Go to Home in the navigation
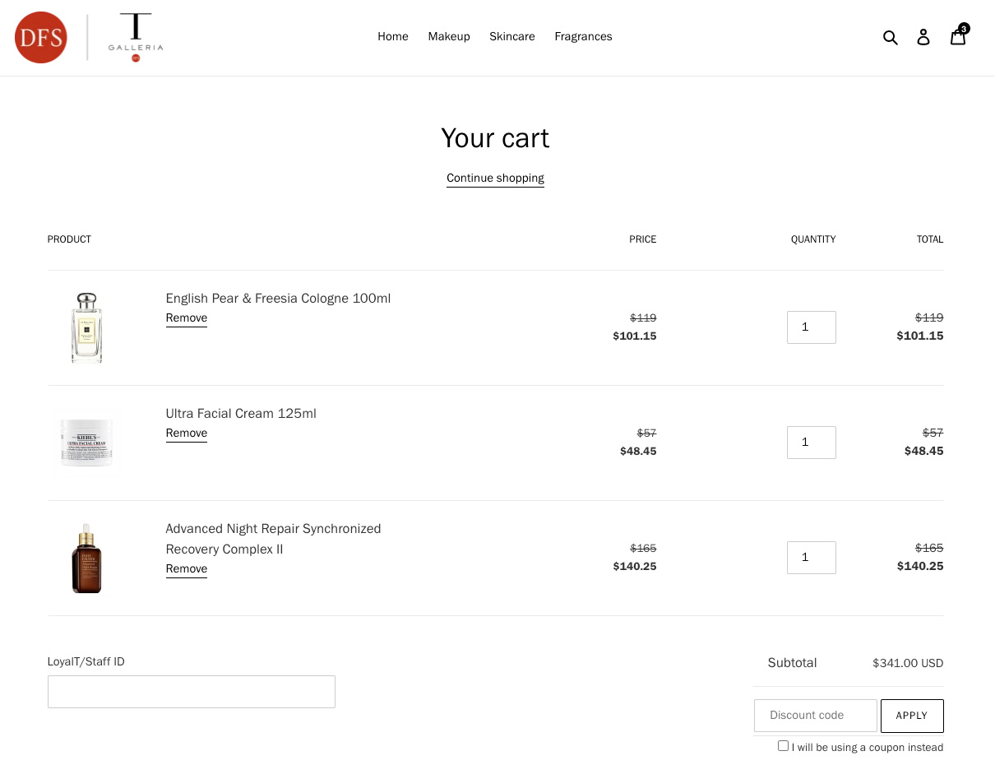 [393, 36]
